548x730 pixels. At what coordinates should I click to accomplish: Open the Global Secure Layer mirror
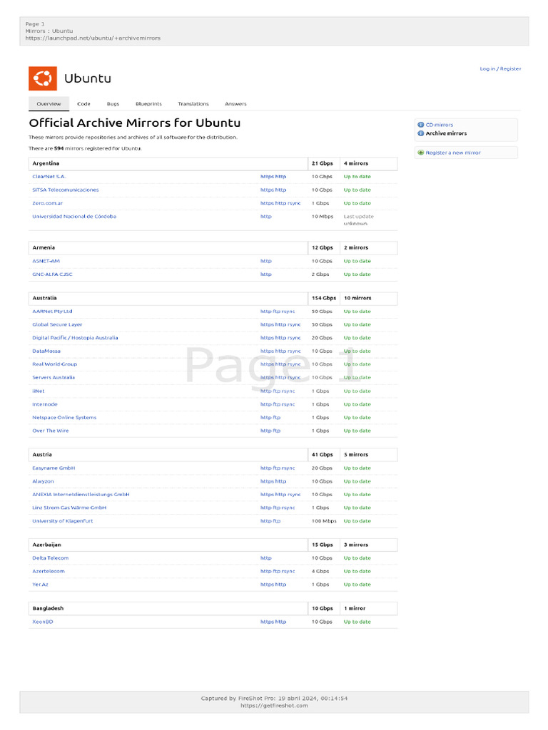point(57,324)
